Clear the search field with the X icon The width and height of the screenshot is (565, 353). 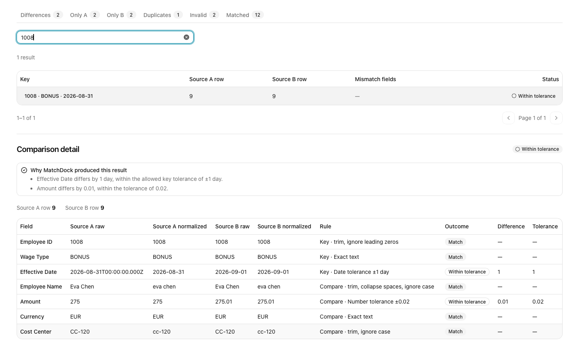[186, 37]
